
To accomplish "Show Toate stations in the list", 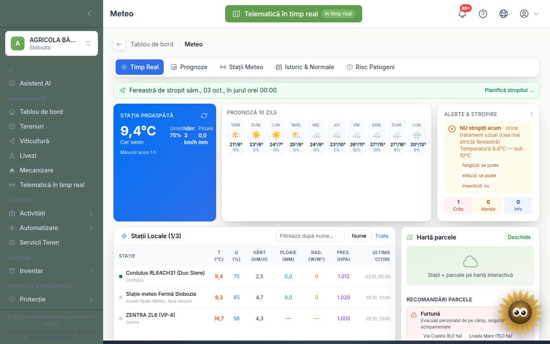I will pos(382,236).
